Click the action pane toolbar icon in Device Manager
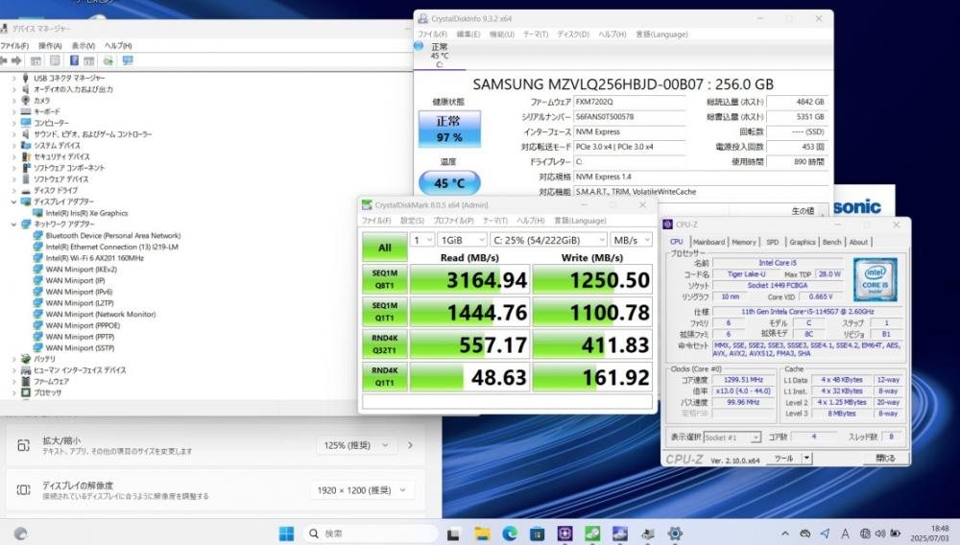The width and height of the screenshot is (960, 545). 89,60
